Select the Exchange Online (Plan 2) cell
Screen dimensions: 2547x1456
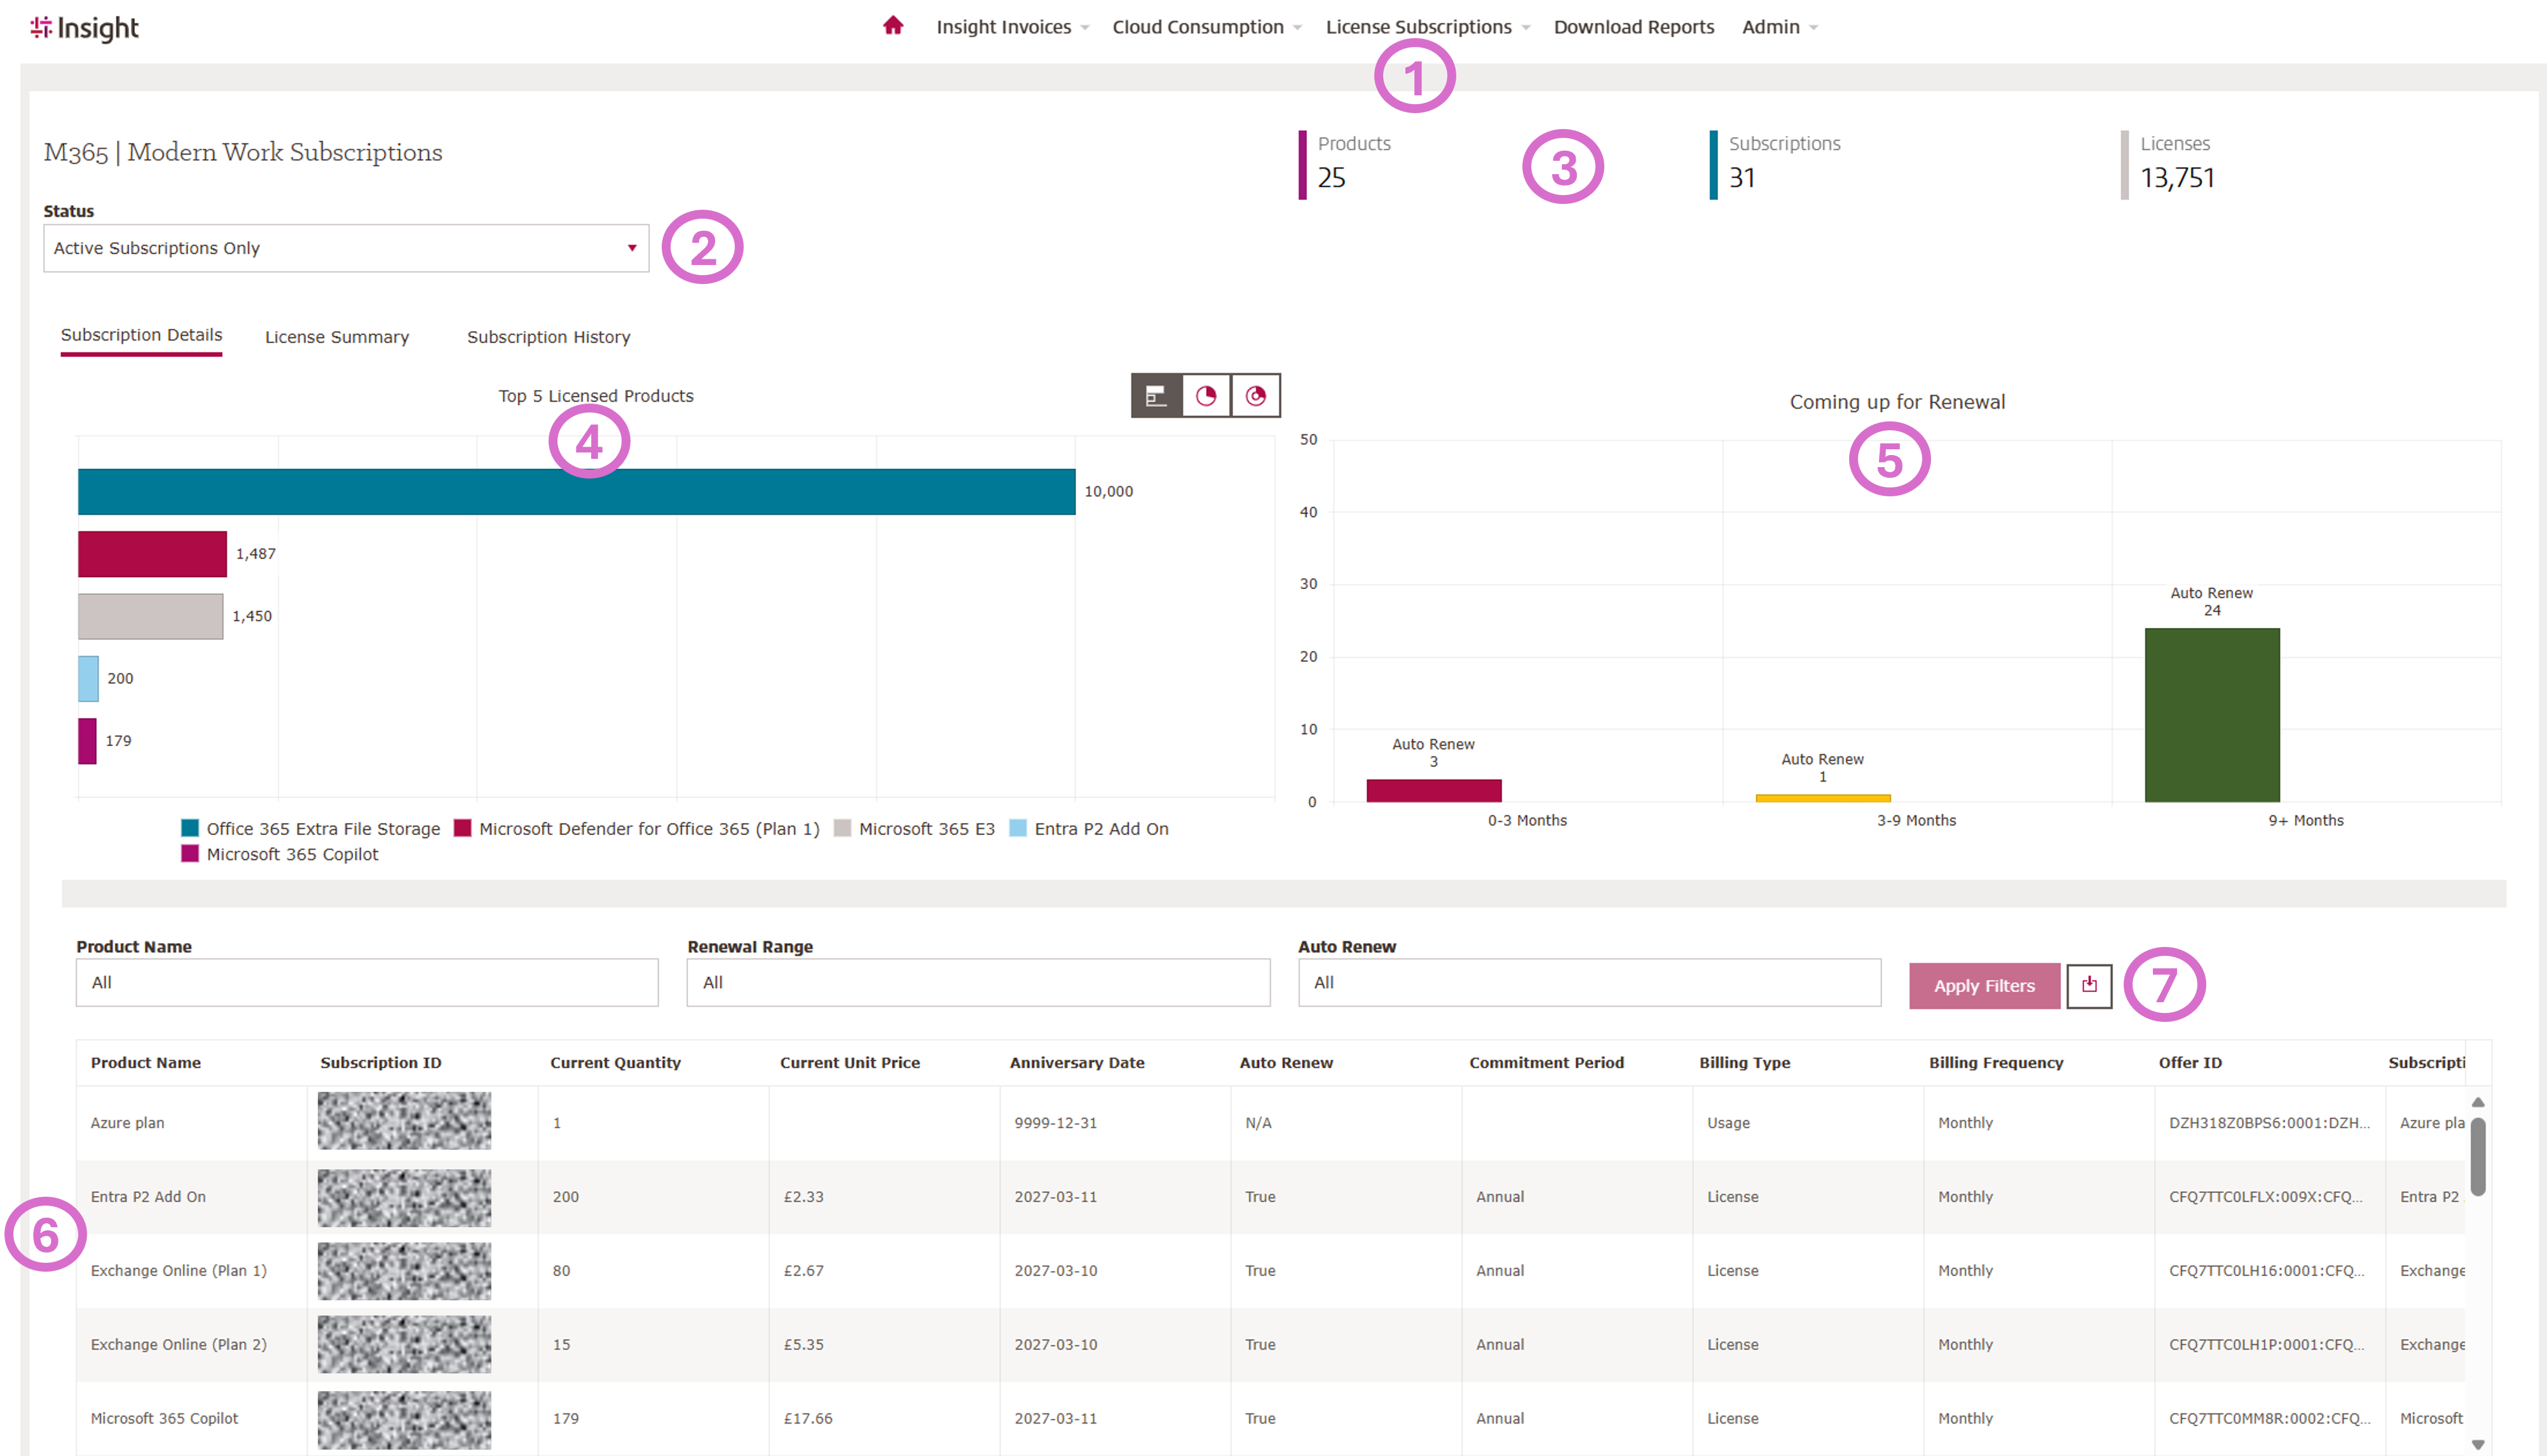click(x=192, y=1345)
